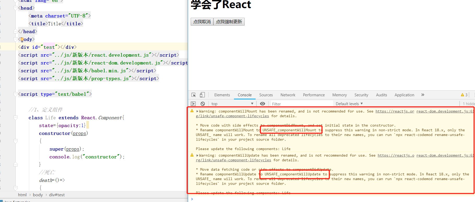Click the intention lightbulb on the body tag

(22, 39)
